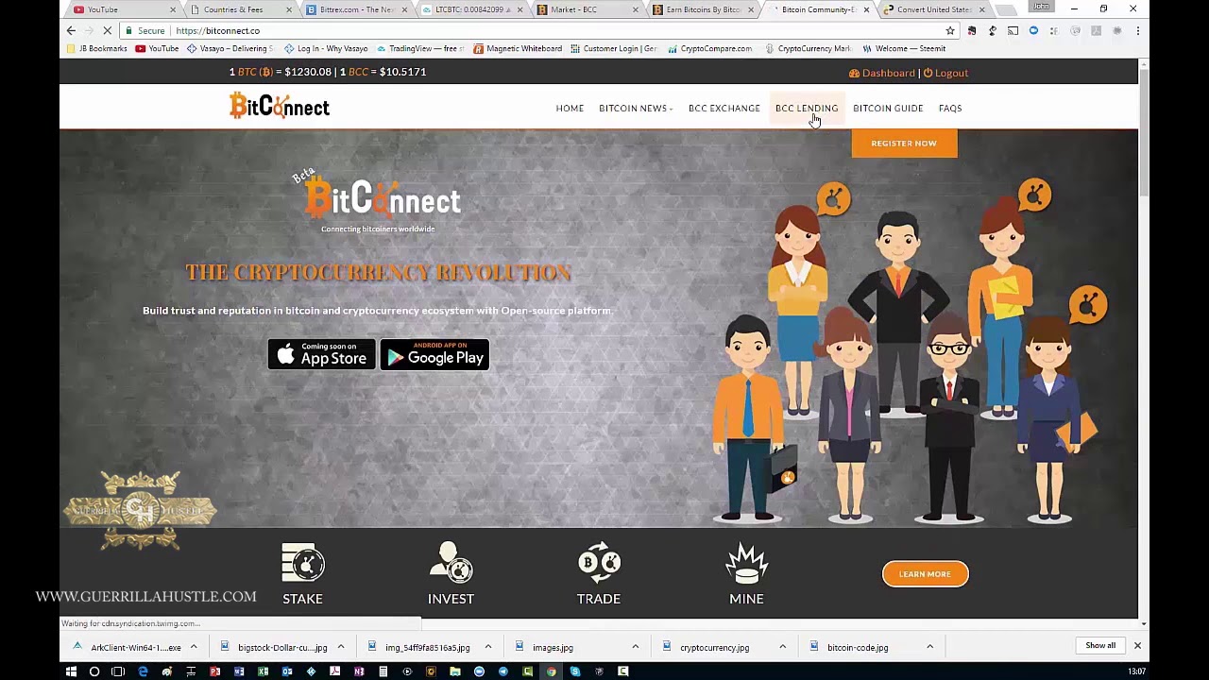Open the Outlook taskbar icon
The width and height of the screenshot is (1209, 680).
pos(287,671)
